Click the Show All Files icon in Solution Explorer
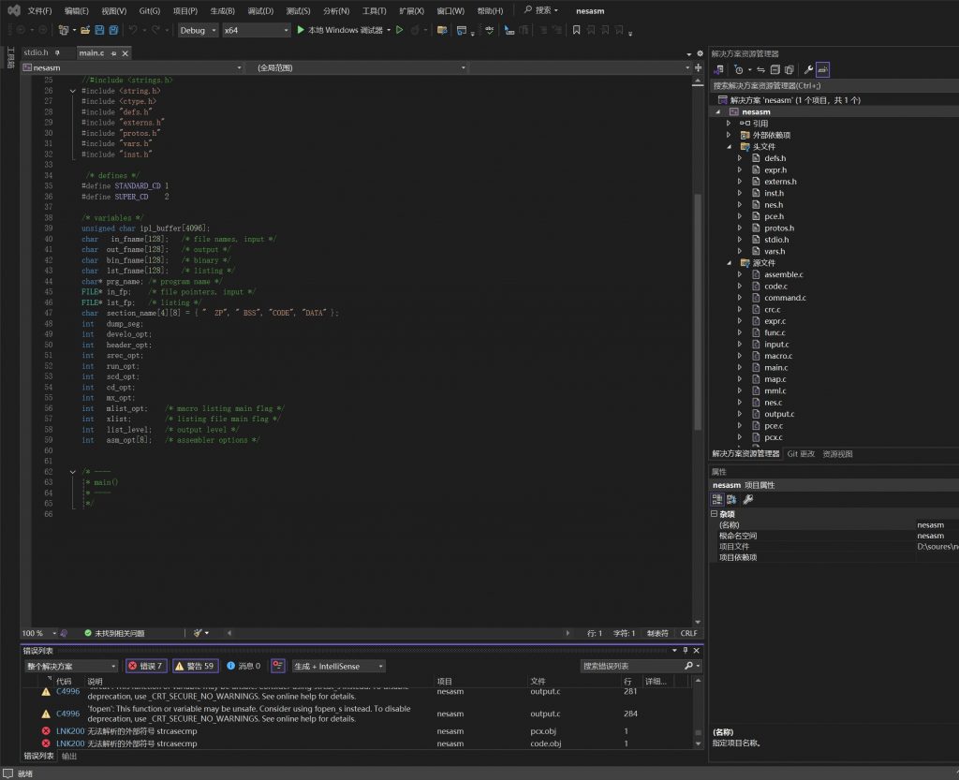959x780 pixels. [789, 69]
